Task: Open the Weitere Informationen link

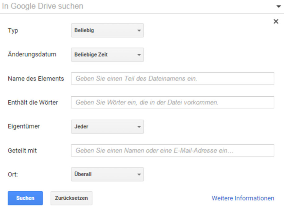Action: click(x=243, y=198)
